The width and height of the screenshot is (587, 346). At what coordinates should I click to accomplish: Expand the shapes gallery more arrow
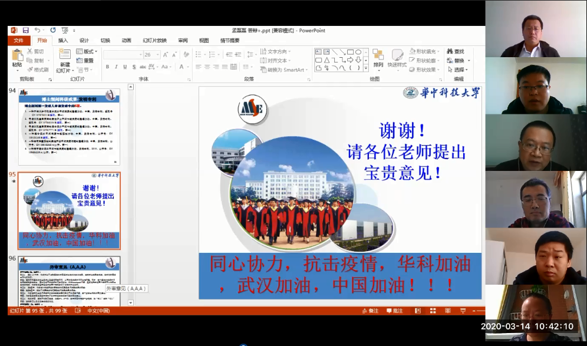[367, 69]
